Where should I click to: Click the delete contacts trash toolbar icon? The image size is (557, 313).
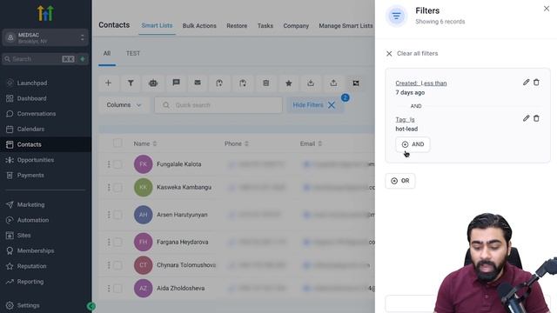coord(265,83)
